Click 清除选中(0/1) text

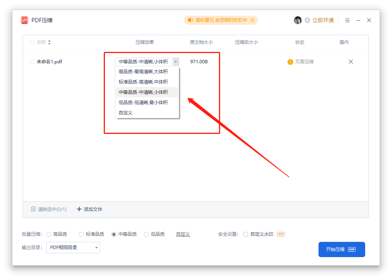[x=52, y=209]
